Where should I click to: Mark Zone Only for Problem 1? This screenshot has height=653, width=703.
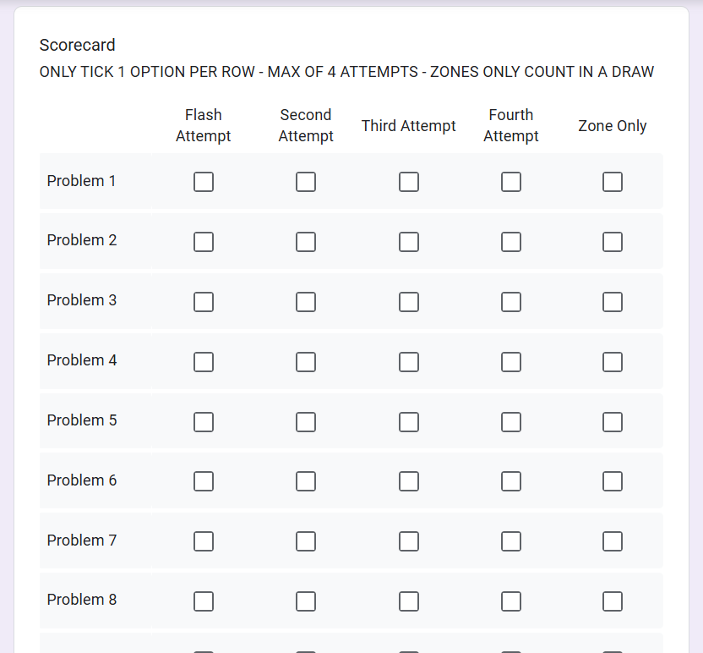(613, 182)
